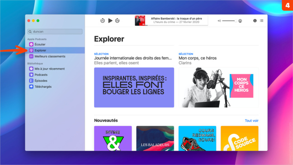Open Explorer in the sidebar
Viewport: 293px width, 165px height.
[x=55, y=50]
